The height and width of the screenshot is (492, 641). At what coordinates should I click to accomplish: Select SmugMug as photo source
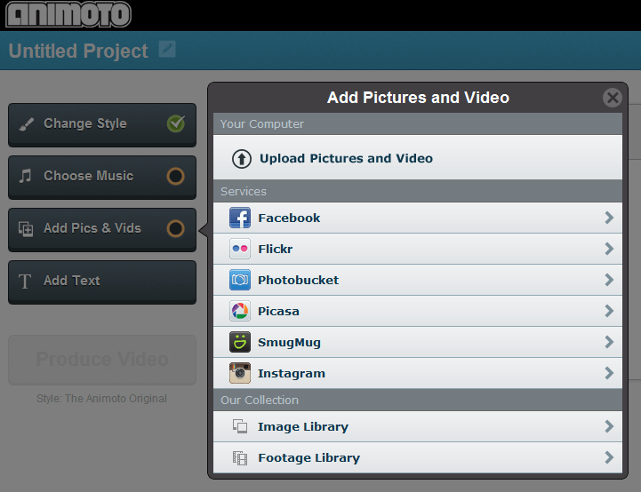pos(418,342)
